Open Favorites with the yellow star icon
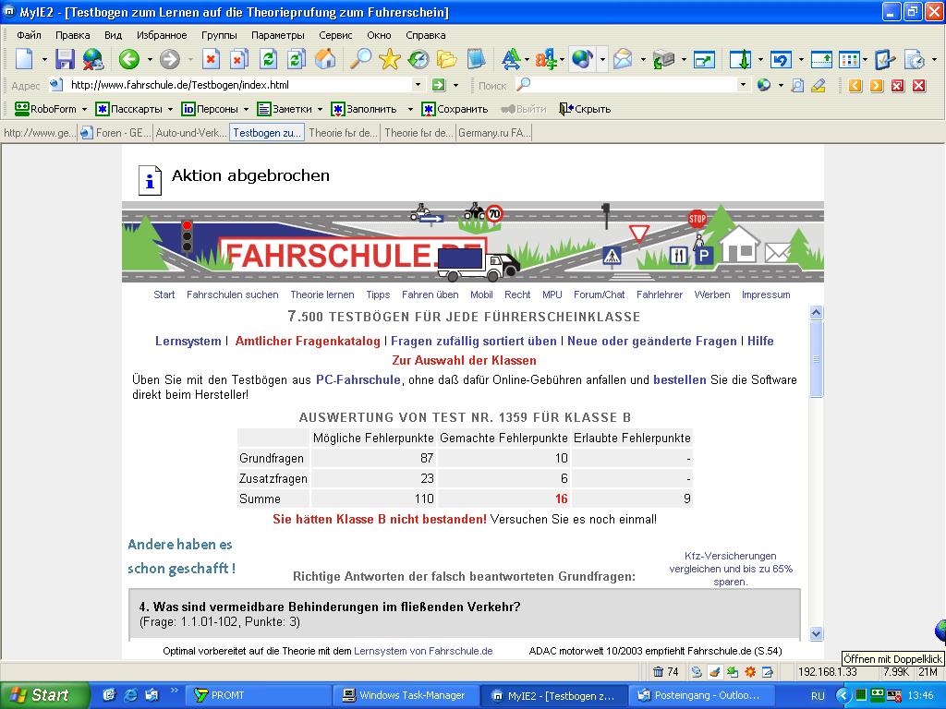 click(x=389, y=60)
